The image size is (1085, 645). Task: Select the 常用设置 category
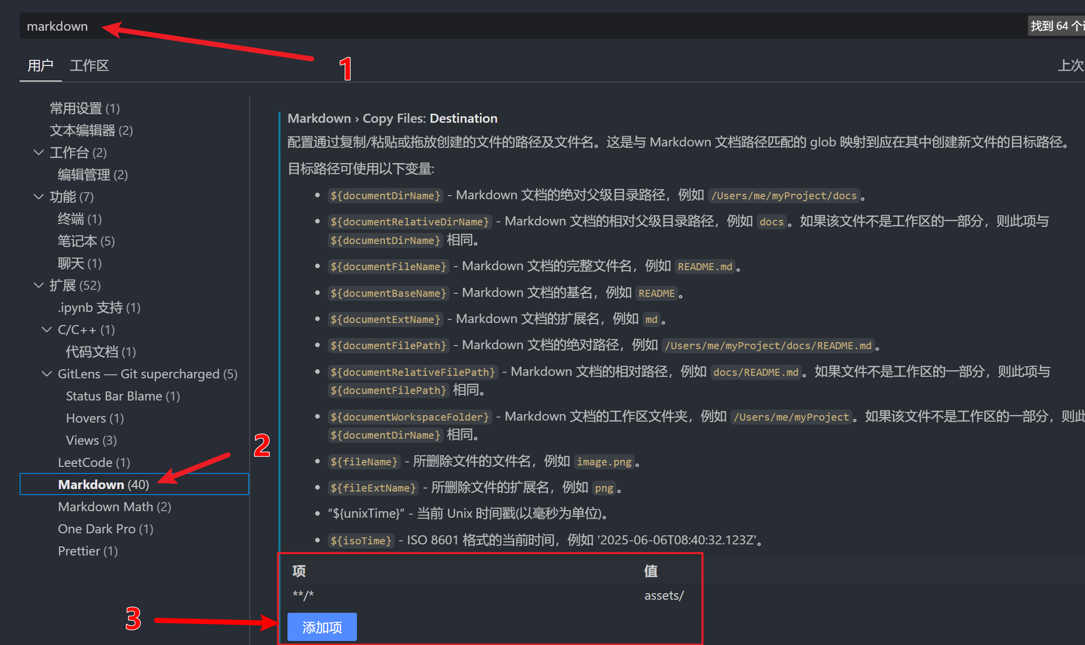pyautogui.click(x=84, y=108)
